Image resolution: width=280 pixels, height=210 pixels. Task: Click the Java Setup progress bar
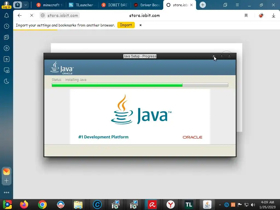[x=140, y=85]
